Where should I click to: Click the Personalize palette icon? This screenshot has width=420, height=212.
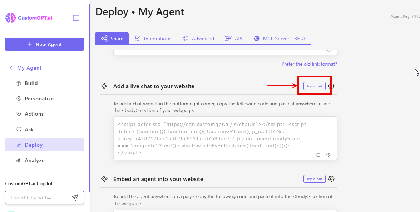point(19,99)
